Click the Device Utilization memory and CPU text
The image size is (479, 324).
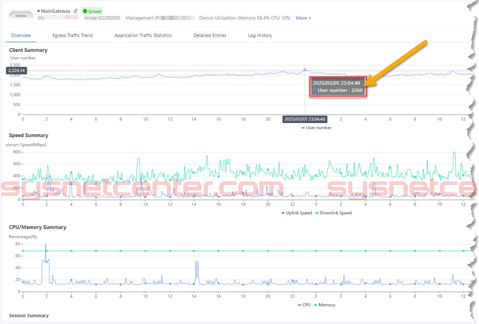[245, 18]
